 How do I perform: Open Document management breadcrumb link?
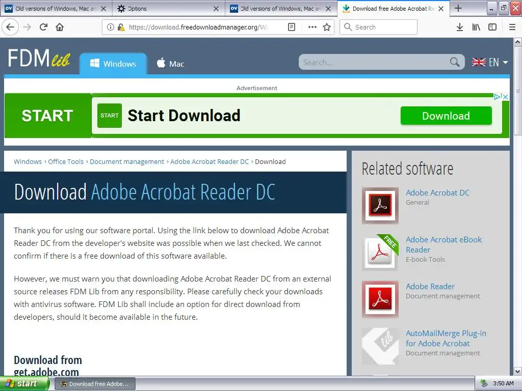tap(127, 161)
